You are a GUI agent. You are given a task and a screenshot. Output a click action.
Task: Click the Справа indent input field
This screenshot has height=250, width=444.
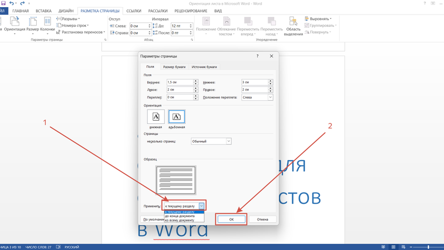pyautogui.click(x=139, y=33)
